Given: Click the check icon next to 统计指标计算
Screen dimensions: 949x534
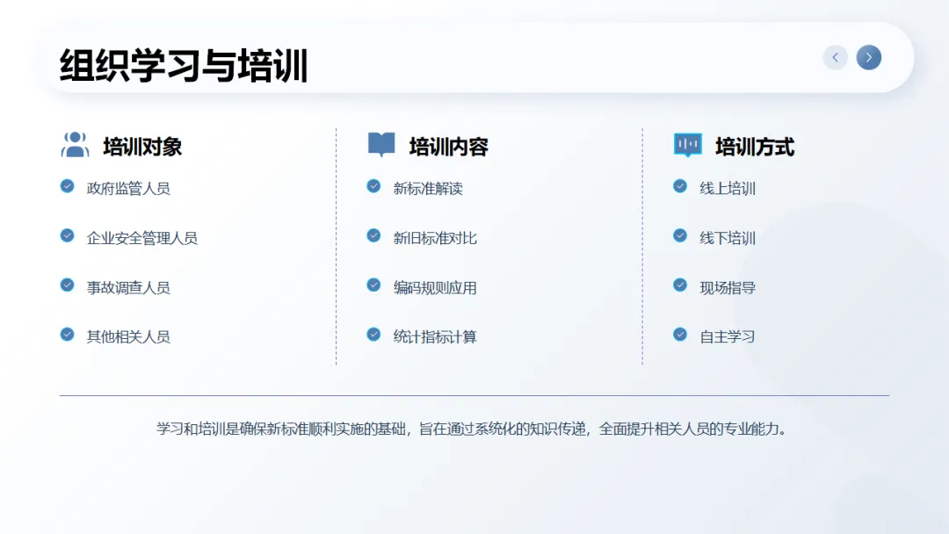Looking at the screenshot, I should (373, 335).
